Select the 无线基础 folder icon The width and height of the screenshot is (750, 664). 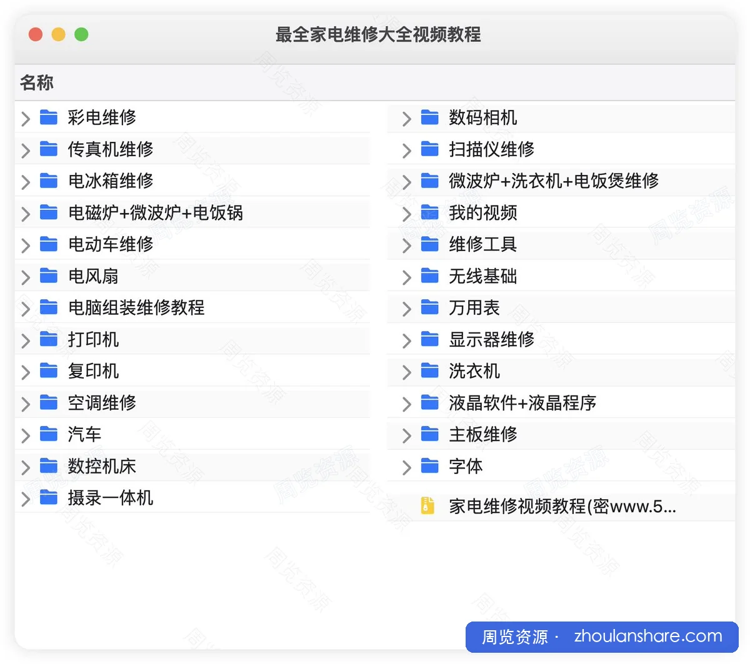[429, 275]
